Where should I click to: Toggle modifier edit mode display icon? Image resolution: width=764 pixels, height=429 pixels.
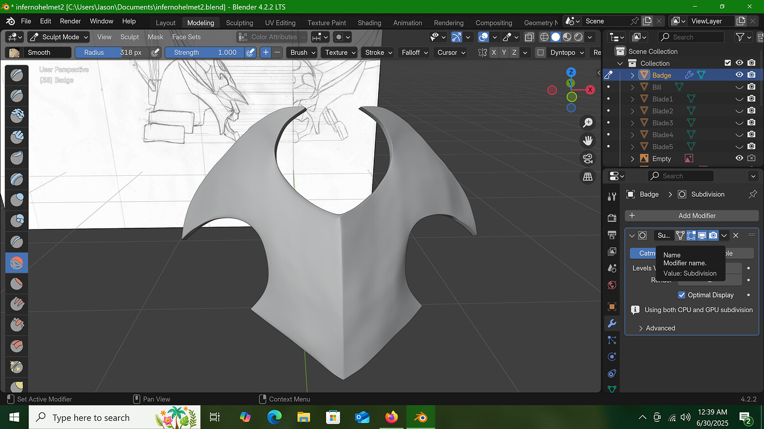click(x=691, y=236)
